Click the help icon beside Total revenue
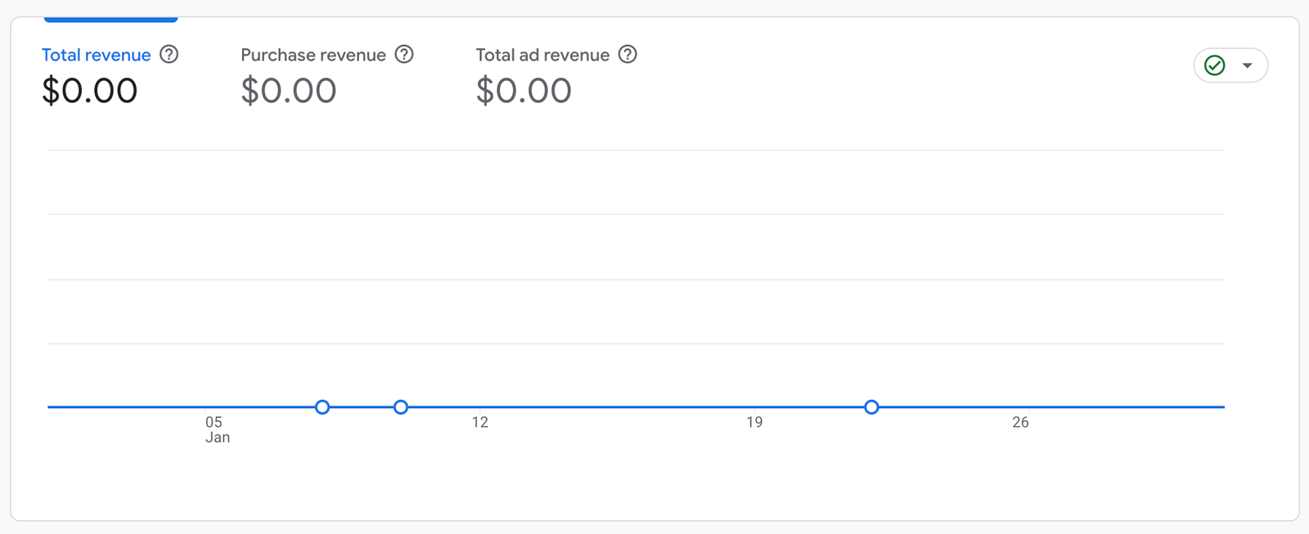This screenshot has height=534, width=1309. (x=169, y=55)
